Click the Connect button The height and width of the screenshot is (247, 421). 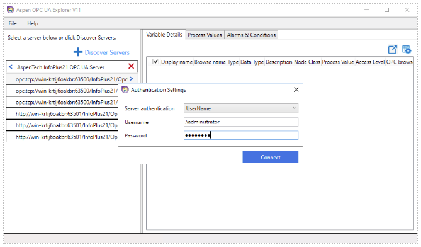coord(271,157)
